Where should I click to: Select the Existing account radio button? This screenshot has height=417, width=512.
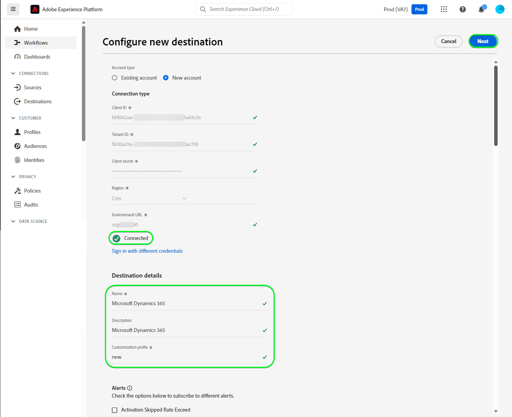tap(115, 78)
